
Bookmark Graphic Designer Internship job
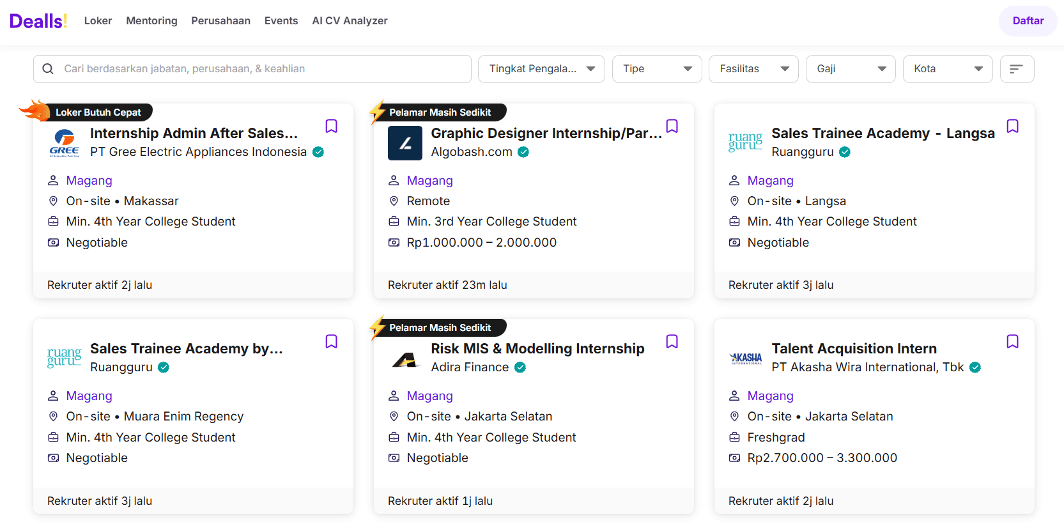tap(672, 126)
